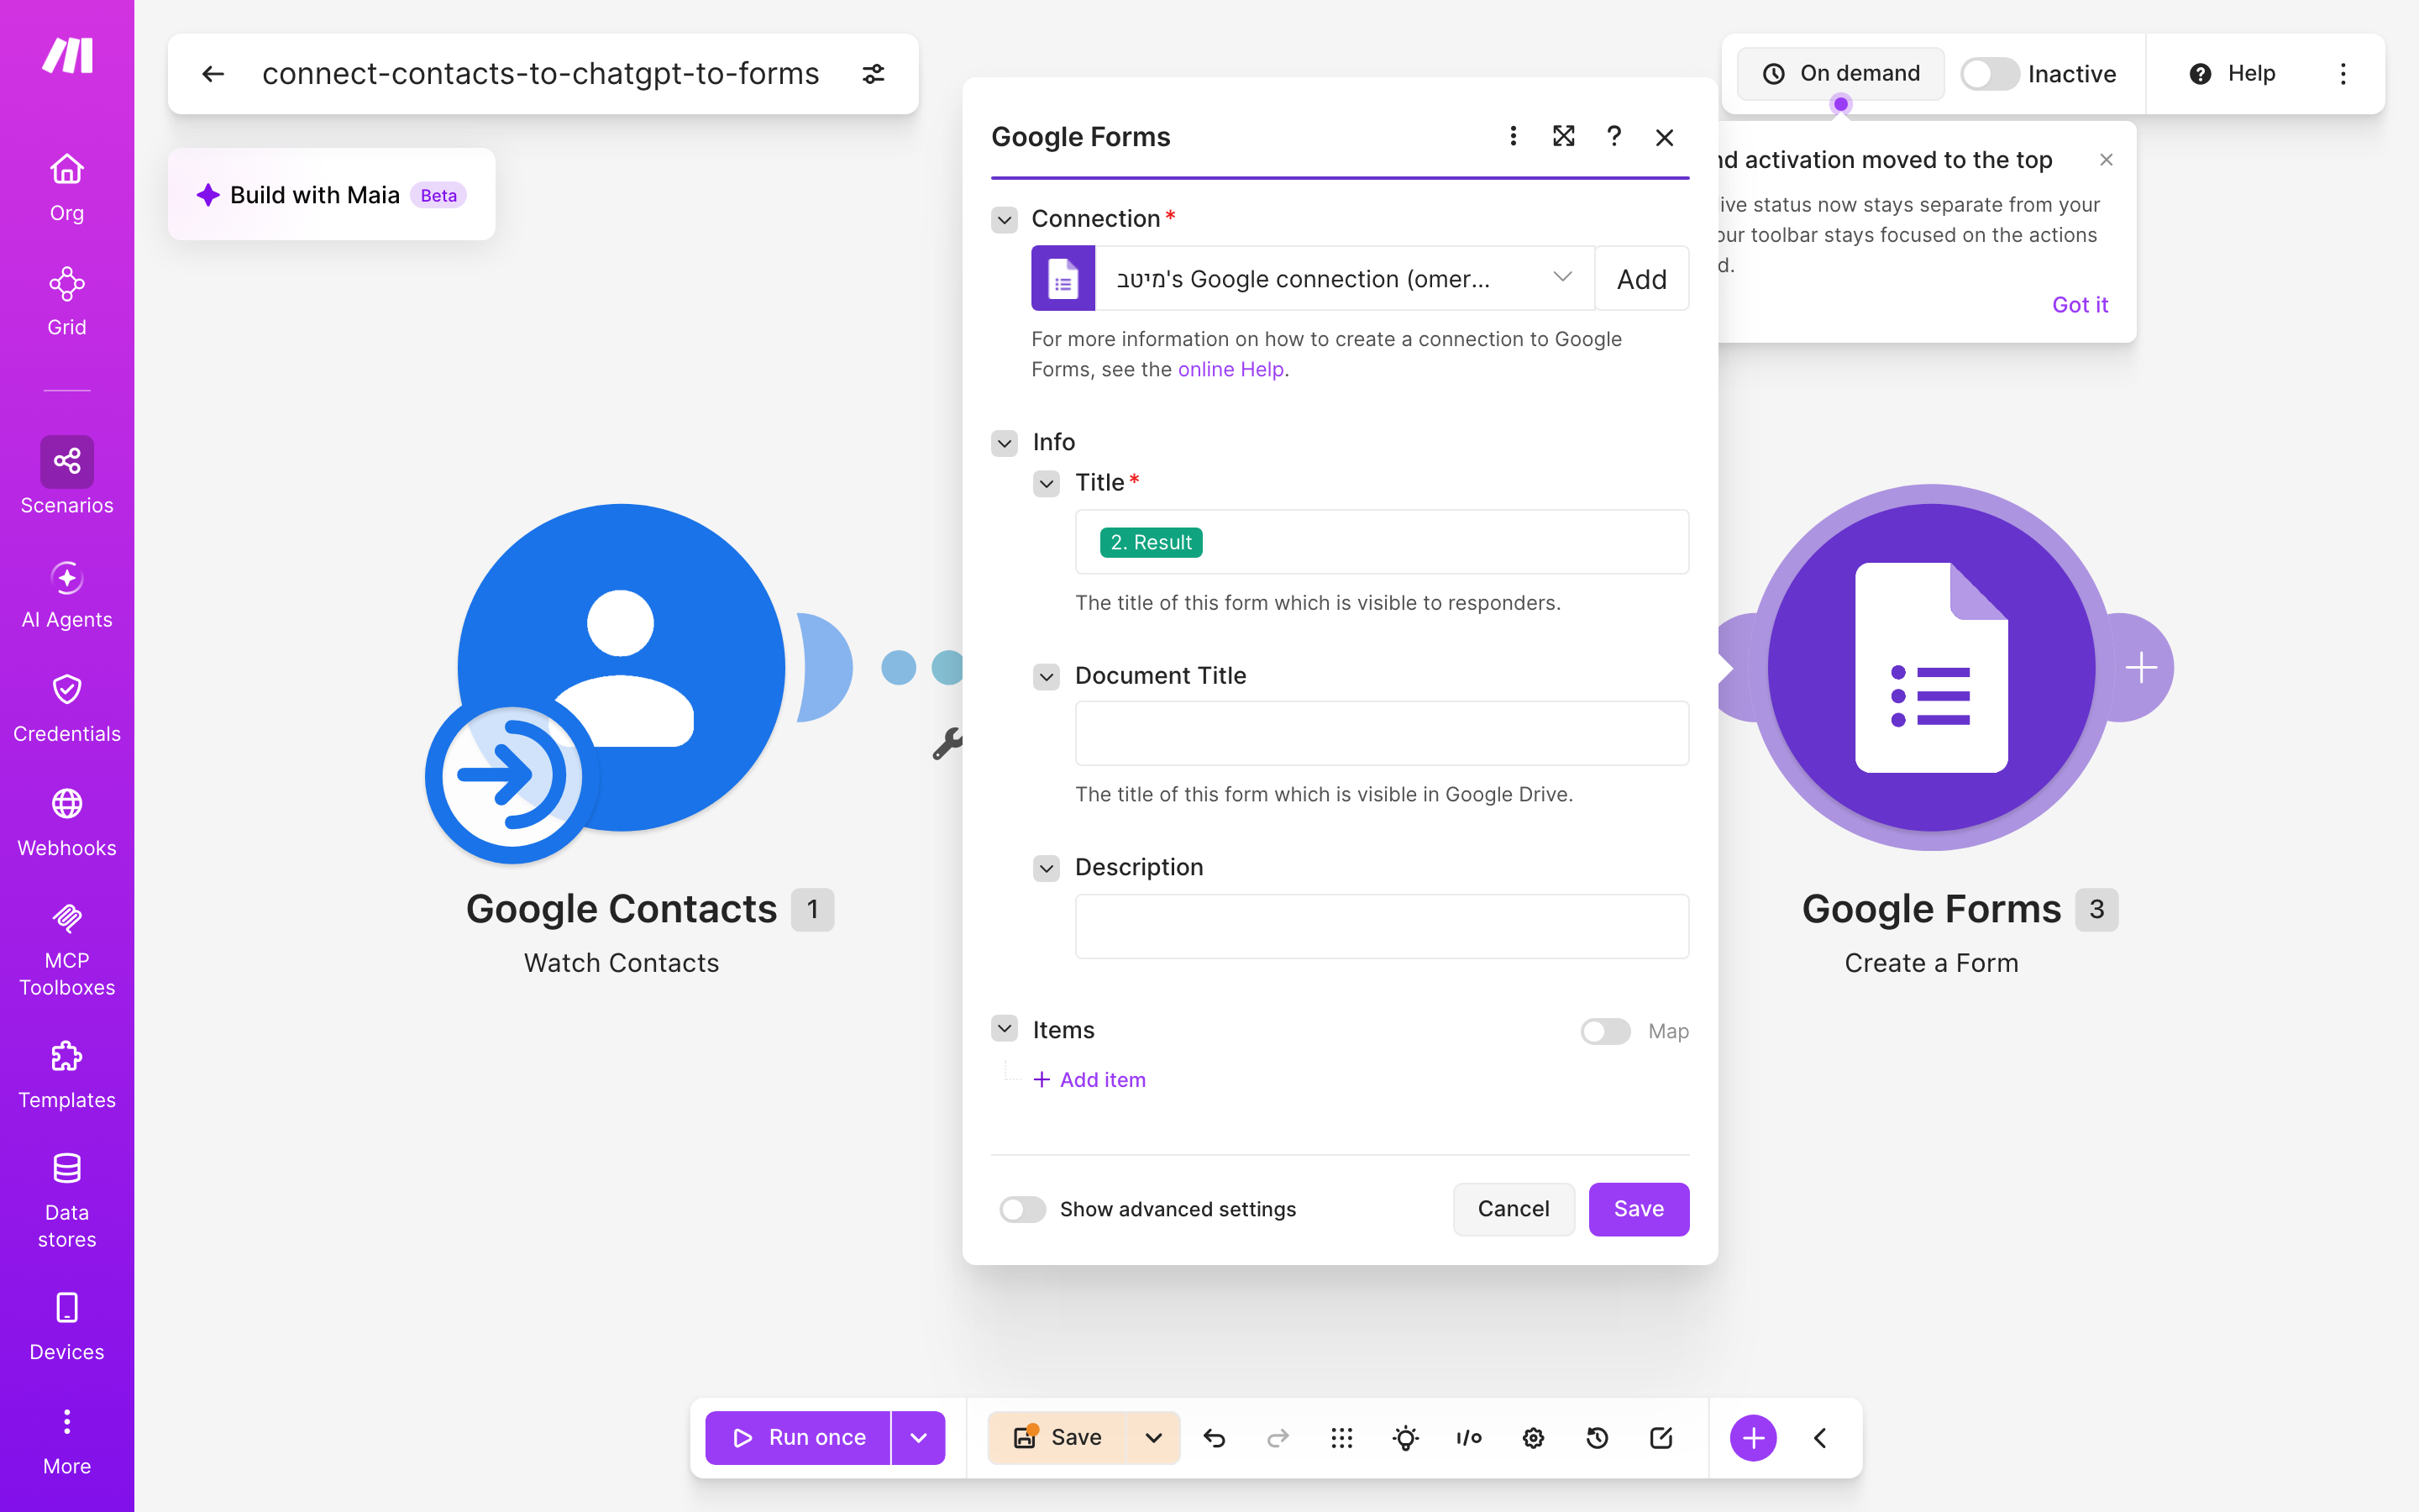Click Save in the Google Forms dialog

[1640, 1209]
